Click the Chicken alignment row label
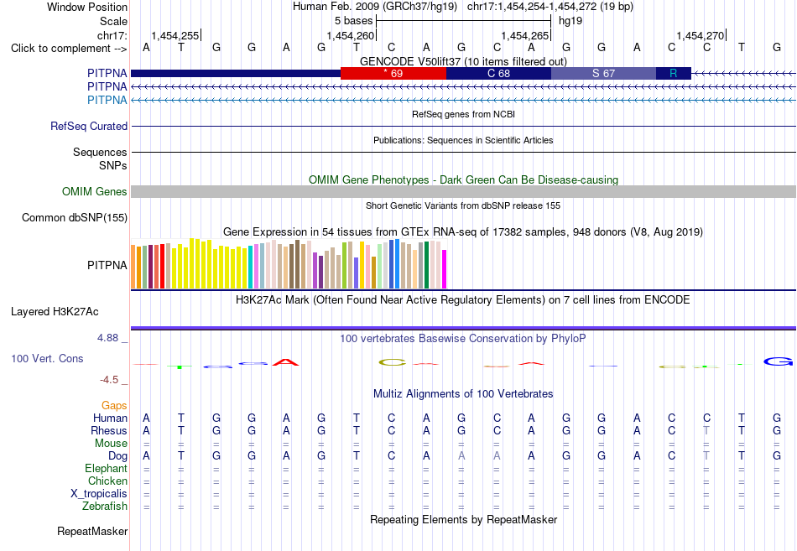Image resolution: width=797 pixels, height=551 pixels. (107, 481)
